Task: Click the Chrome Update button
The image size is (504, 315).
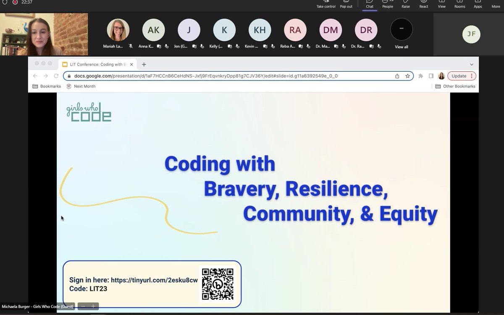Action: point(462,76)
